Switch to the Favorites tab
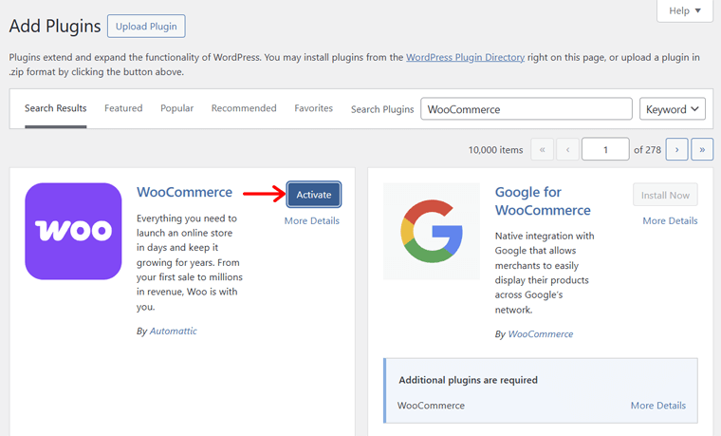721x436 pixels. pyautogui.click(x=314, y=108)
